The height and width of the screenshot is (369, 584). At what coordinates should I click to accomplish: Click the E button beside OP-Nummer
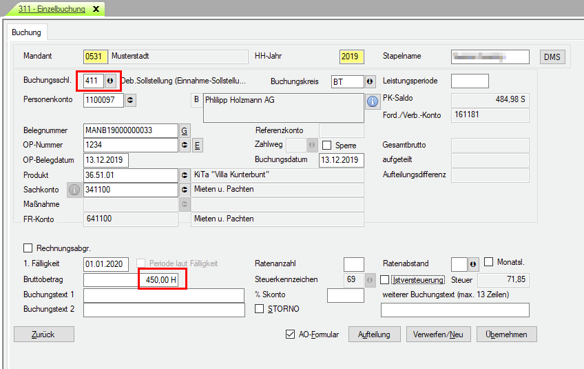(x=196, y=146)
